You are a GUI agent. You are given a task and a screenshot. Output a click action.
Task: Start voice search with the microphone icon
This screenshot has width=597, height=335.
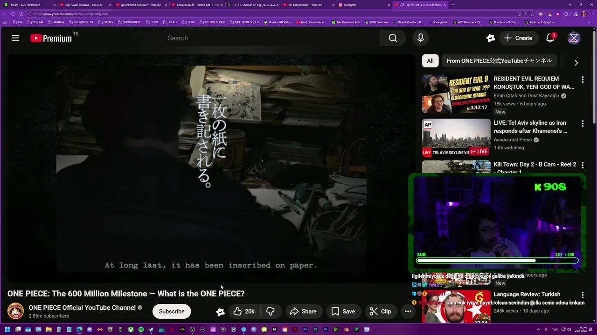click(x=421, y=38)
